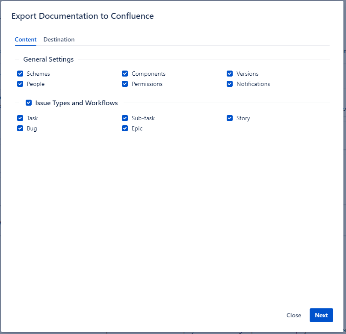The width and height of the screenshot is (346, 334).
Task: Click the General Settings heading text
Action: [49, 59]
